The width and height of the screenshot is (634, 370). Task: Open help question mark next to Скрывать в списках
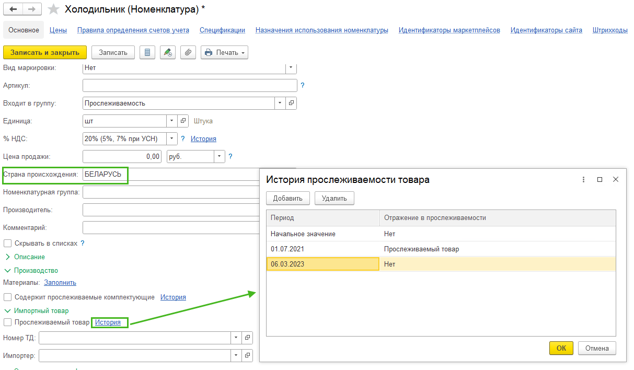83,243
